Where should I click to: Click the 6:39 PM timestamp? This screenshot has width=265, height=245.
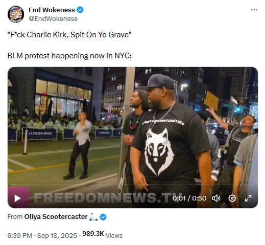coord(19,235)
